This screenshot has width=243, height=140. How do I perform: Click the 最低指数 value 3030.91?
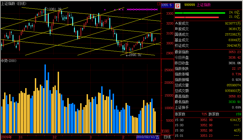coord(235,102)
